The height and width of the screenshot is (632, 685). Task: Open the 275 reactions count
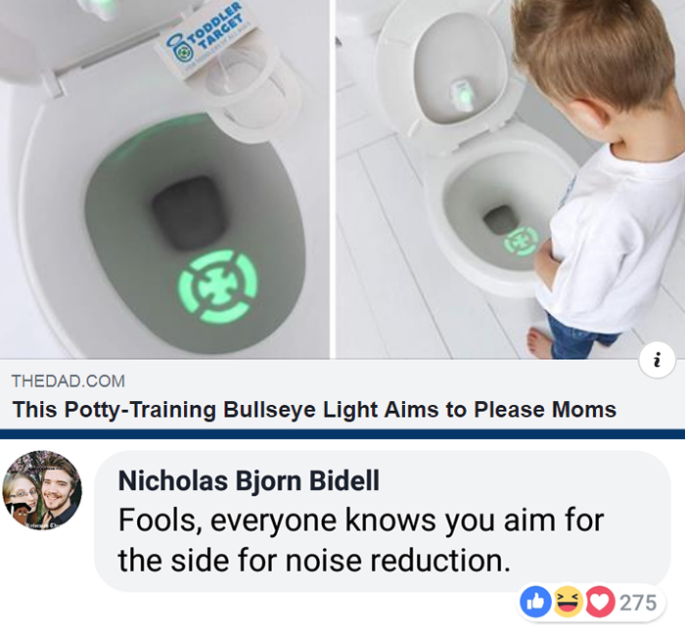tap(638, 603)
